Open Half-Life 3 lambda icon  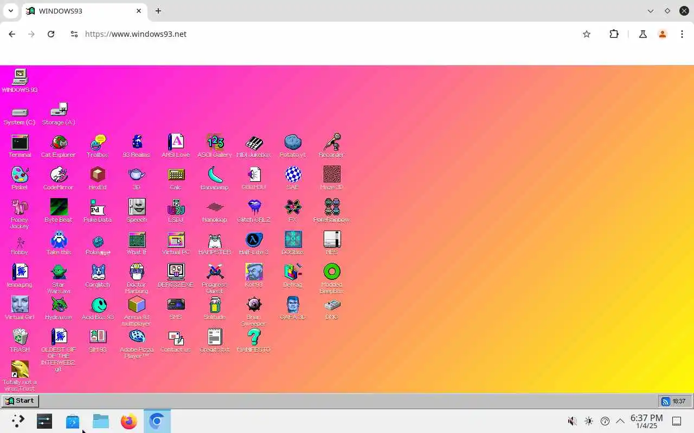[254, 244]
